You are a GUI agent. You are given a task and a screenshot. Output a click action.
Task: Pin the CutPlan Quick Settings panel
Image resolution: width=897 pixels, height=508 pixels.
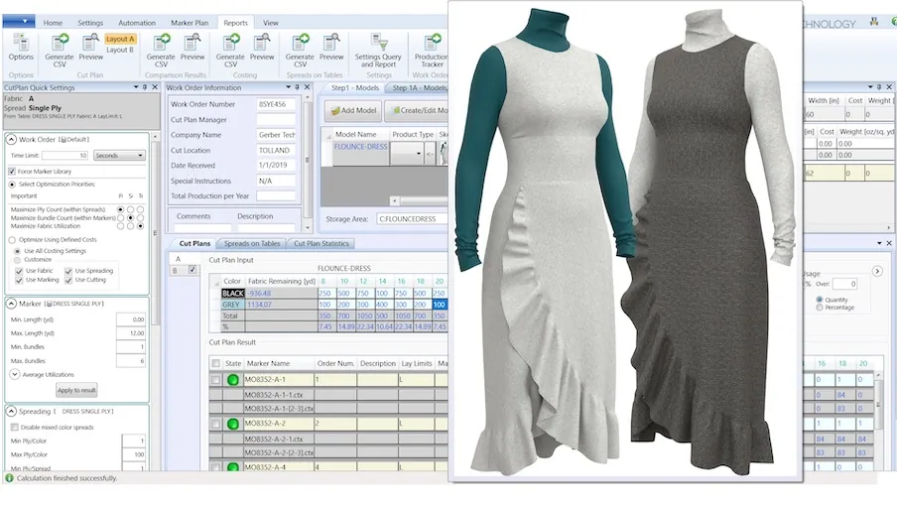point(145,87)
